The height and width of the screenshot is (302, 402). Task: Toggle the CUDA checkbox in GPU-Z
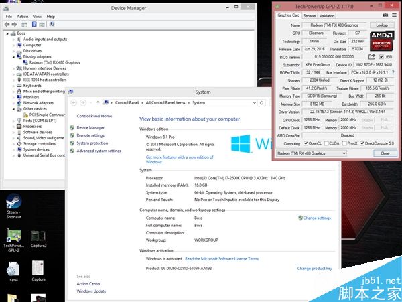(x=326, y=143)
